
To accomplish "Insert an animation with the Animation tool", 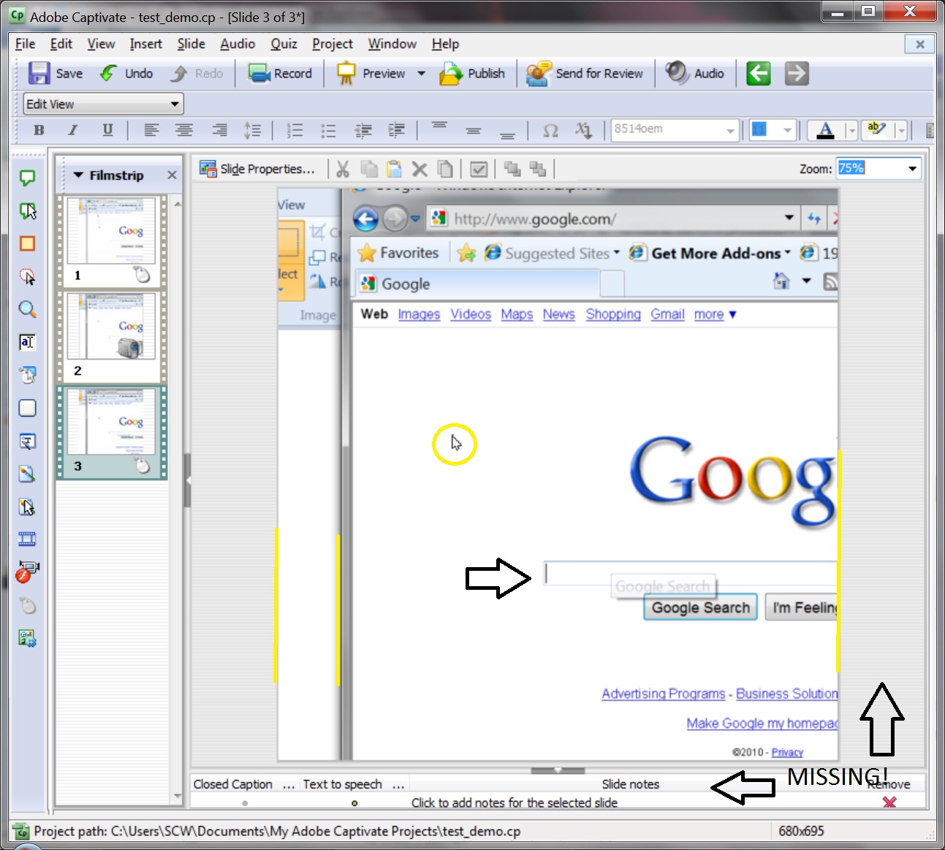I will click(27, 539).
